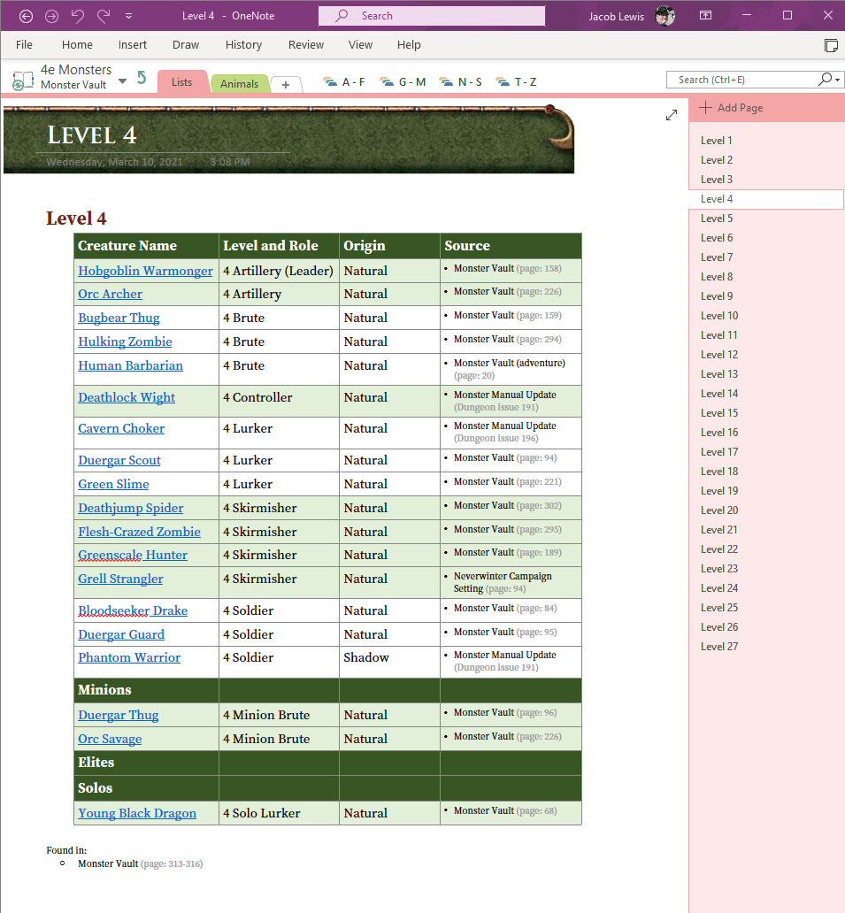This screenshot has height=913, width=845.
Task: Open the Grell Strangler link
Action: (120, 579)
